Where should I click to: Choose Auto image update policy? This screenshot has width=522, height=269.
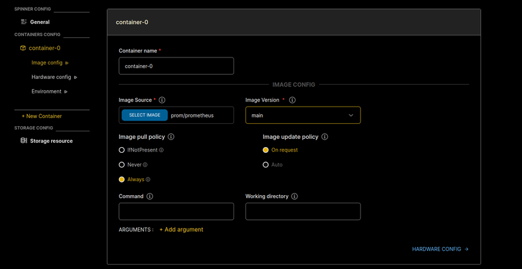coord(266,165)
